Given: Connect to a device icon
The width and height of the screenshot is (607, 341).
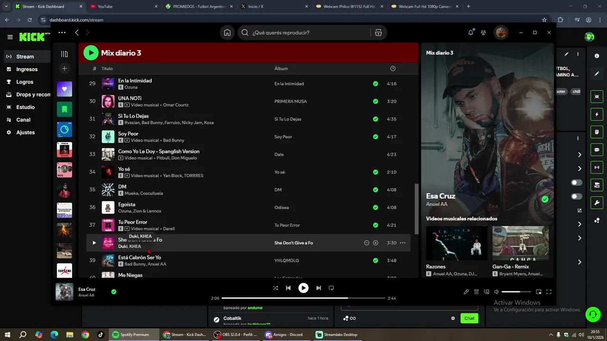Looking at the screenshot, I should 487,292.
